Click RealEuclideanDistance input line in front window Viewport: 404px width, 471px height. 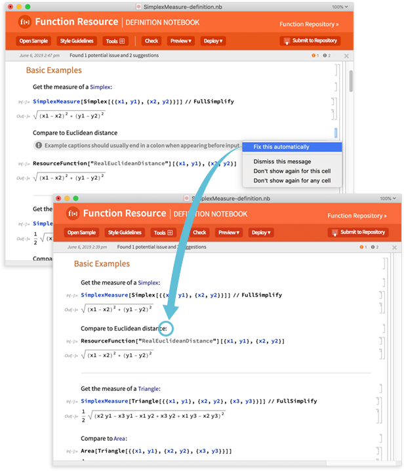[182, 341]
